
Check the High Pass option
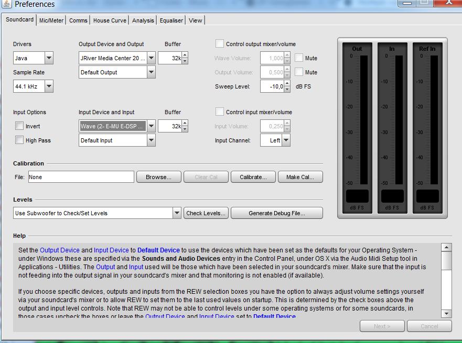point(19,140)
